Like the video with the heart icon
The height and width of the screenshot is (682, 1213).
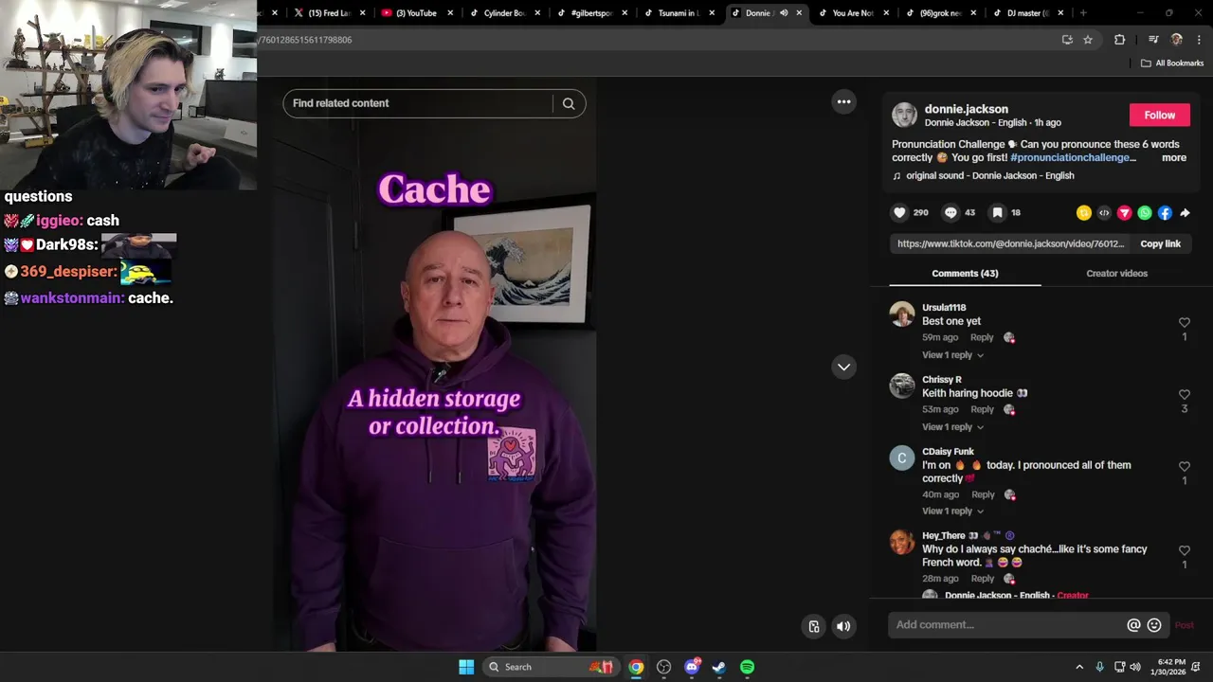(900, 213)
